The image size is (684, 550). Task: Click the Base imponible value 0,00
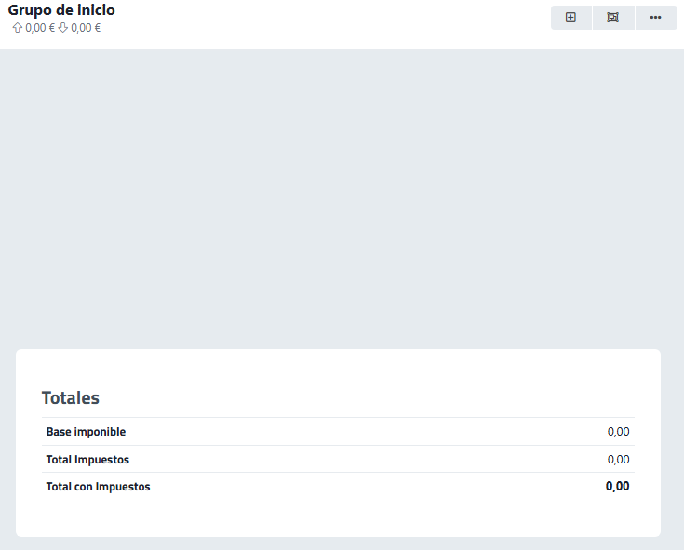pyautogui.click(x=618, y=432)
